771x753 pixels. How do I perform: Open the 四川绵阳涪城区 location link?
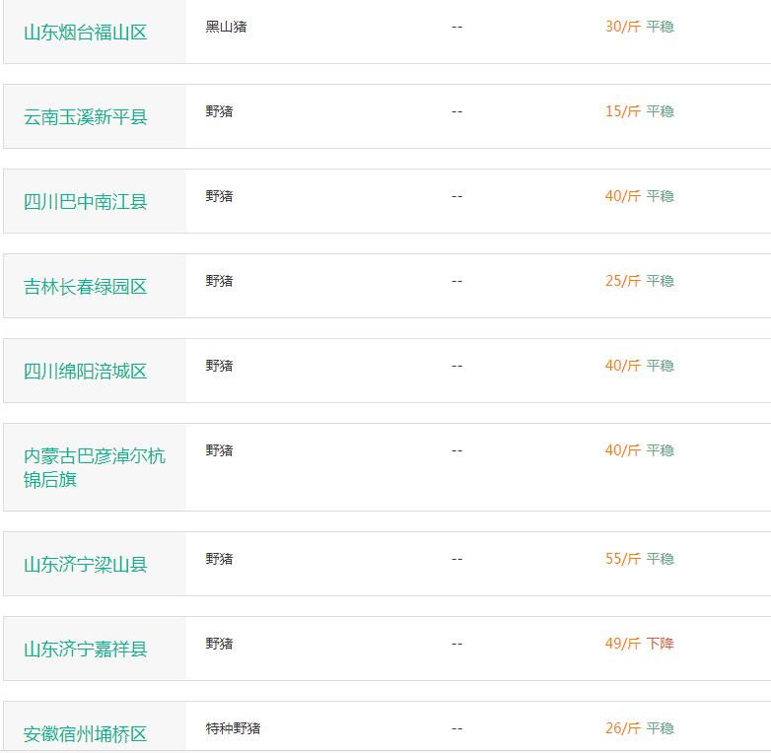86,372
